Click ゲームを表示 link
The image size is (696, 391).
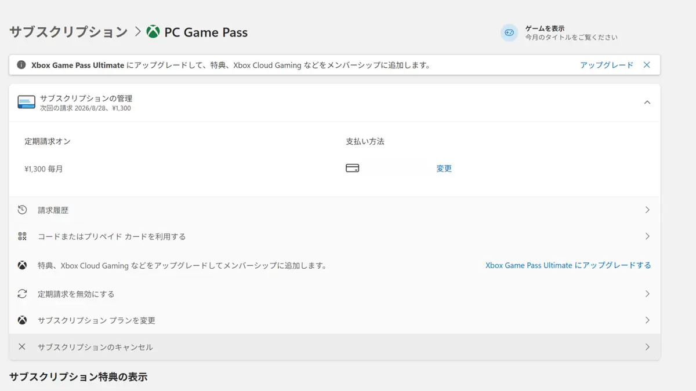pyautogui.click(x=545, y=28)
